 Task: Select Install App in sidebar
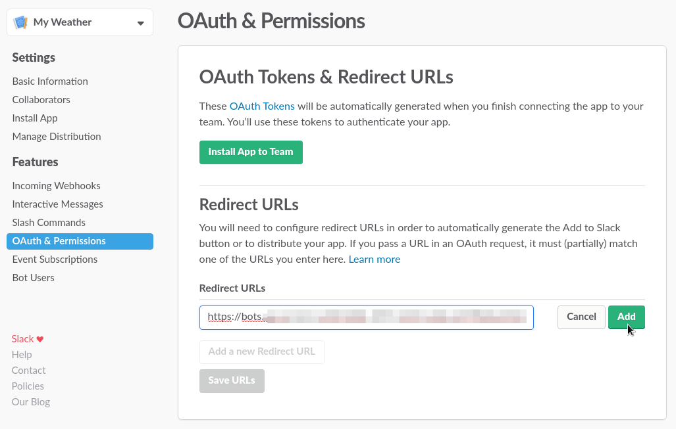[x=35, y=118]
